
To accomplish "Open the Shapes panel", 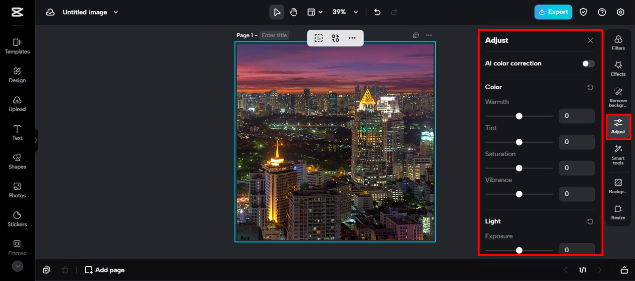I will point(17,161).
